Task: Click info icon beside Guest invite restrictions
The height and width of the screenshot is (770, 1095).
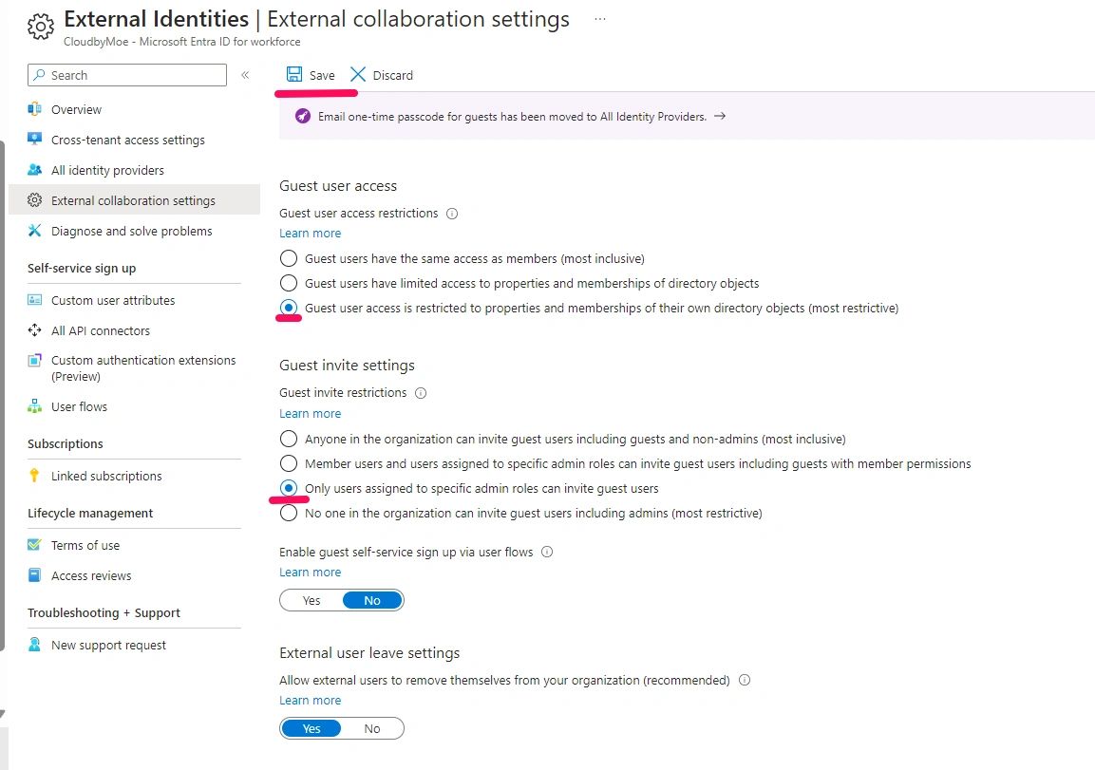Action: click(421, 393)
